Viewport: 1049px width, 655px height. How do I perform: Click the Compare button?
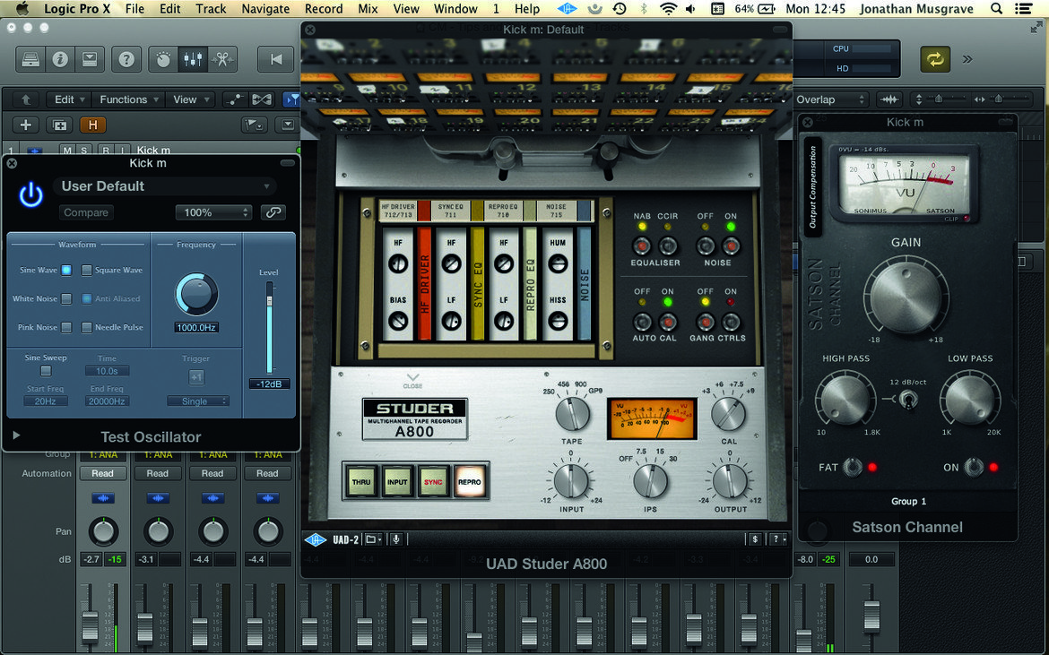(86, 212)
